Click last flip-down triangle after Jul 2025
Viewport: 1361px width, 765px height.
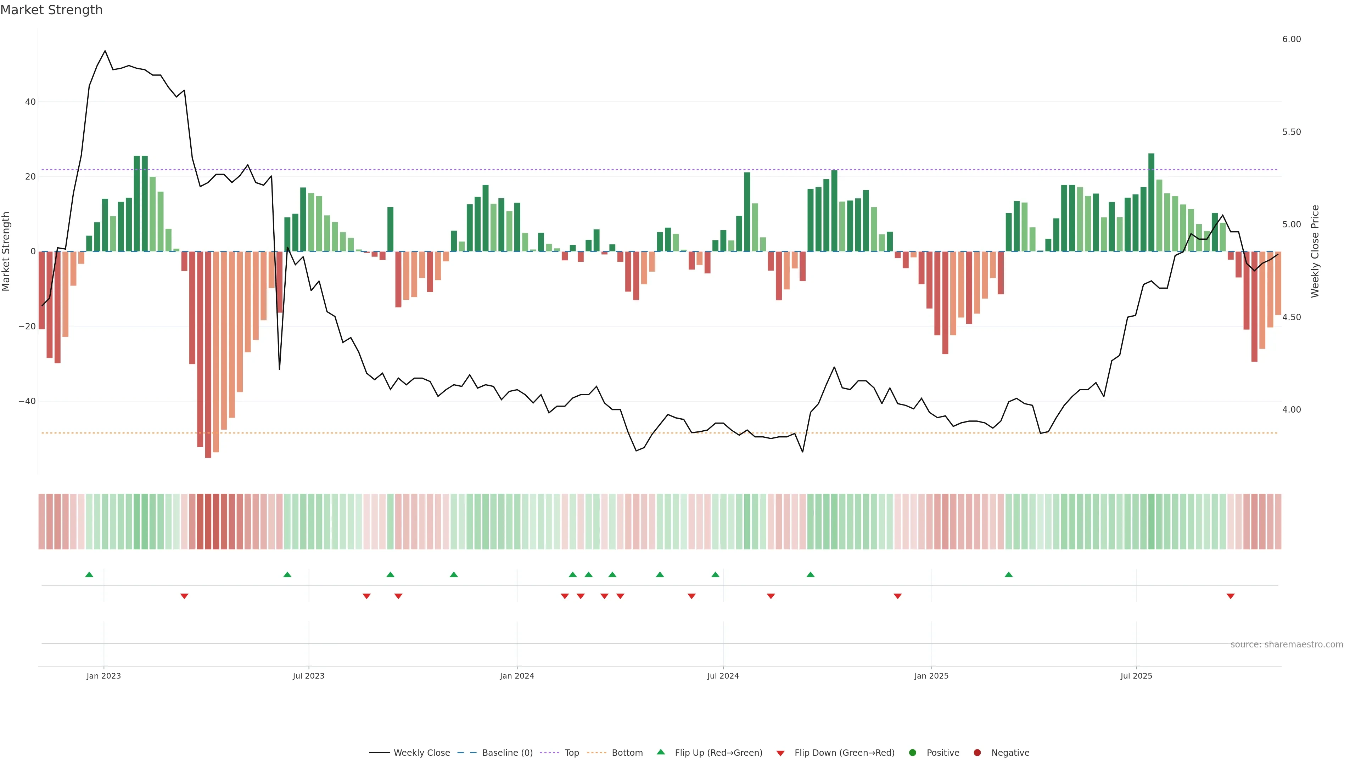[x=1231, y=596]
